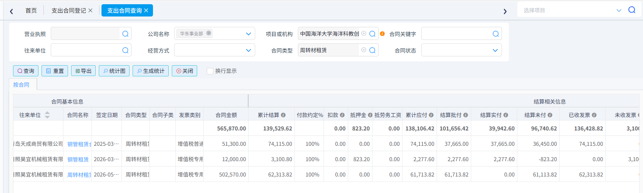643x193 pixels.
Task: Click orange info icon beside 项目或机构
Action: point(382,33)
